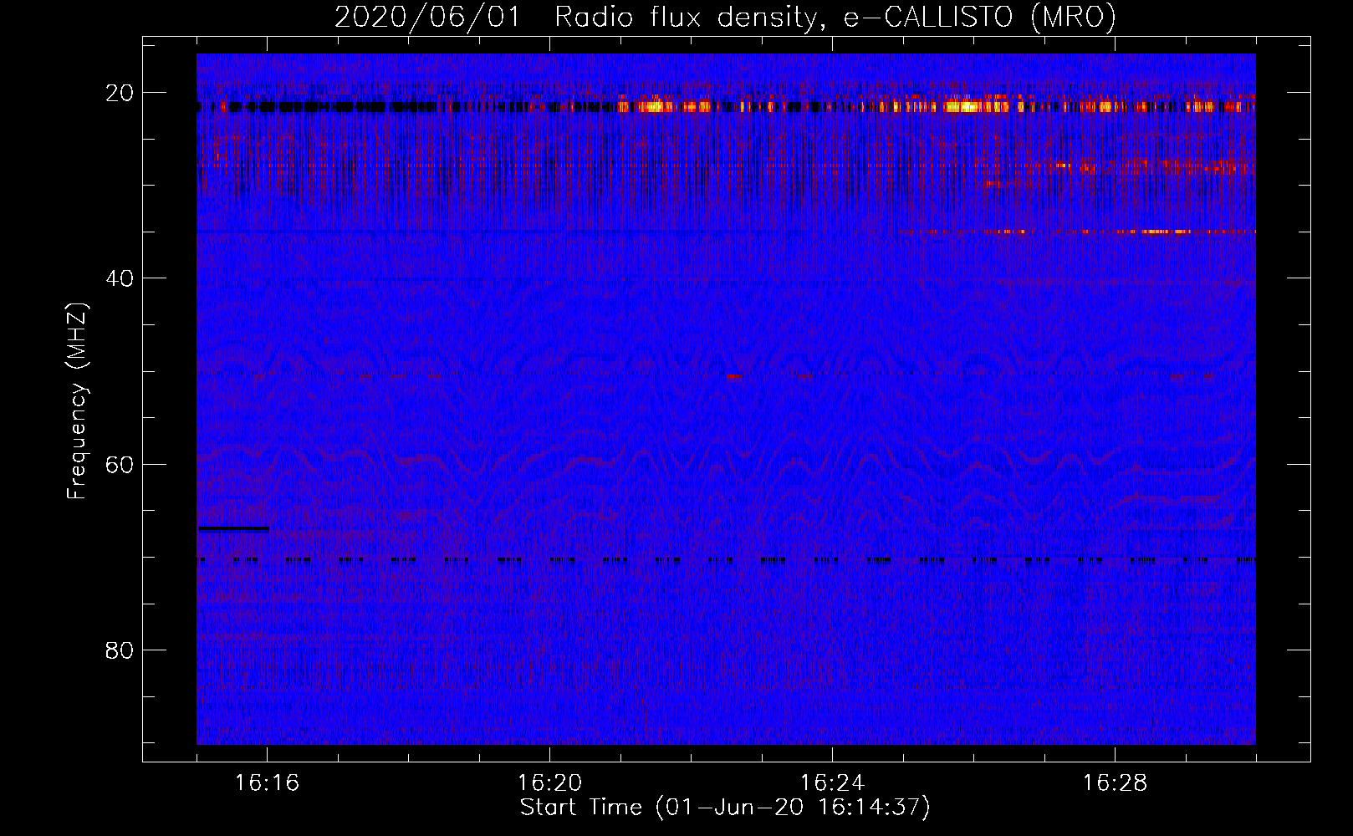Click the 40 MHz frequency tick label
1353x836 pixels.
pos(120,278)
